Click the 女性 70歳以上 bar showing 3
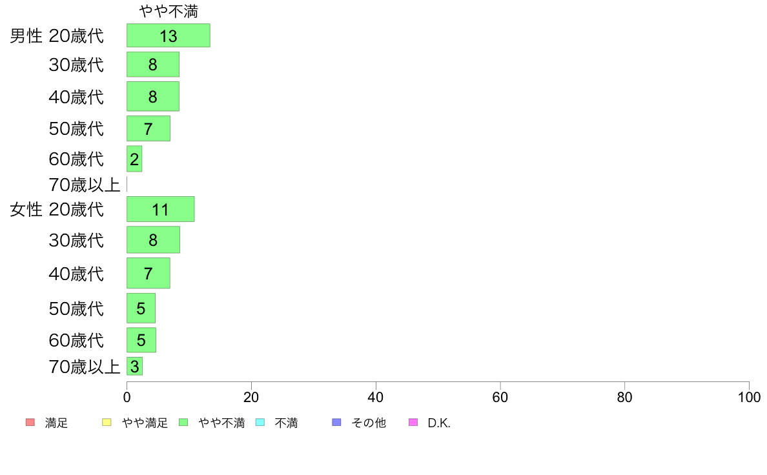The width and height of the screenshot is (767, 475). (x=134, y=366)
